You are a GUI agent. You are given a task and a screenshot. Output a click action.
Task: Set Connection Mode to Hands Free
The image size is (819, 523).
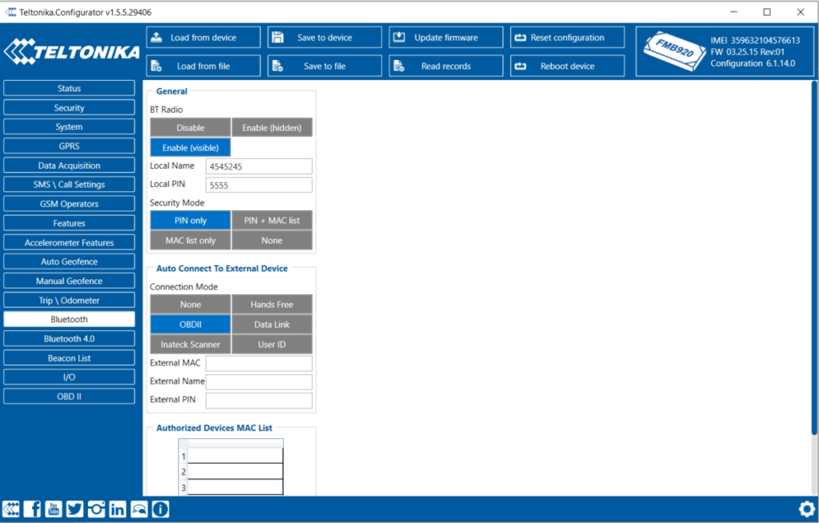click(272, 304)
